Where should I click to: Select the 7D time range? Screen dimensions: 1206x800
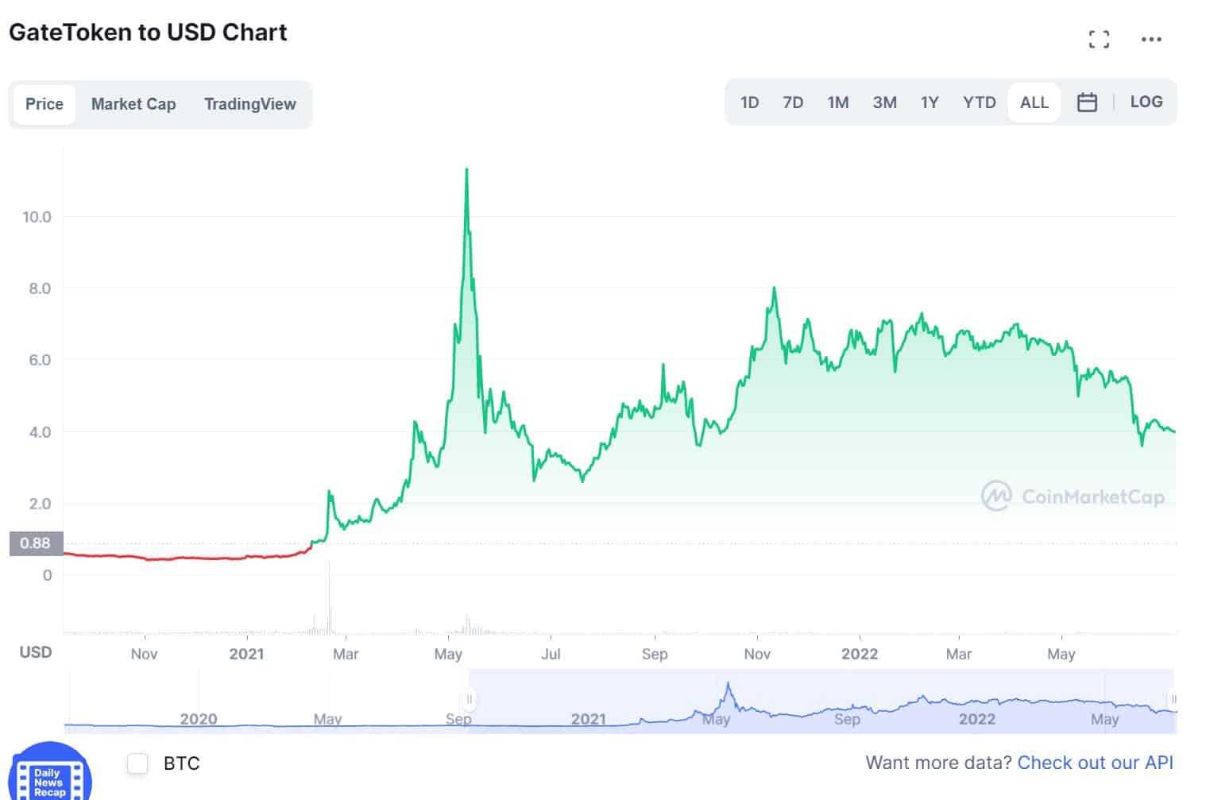click(793, 102)
